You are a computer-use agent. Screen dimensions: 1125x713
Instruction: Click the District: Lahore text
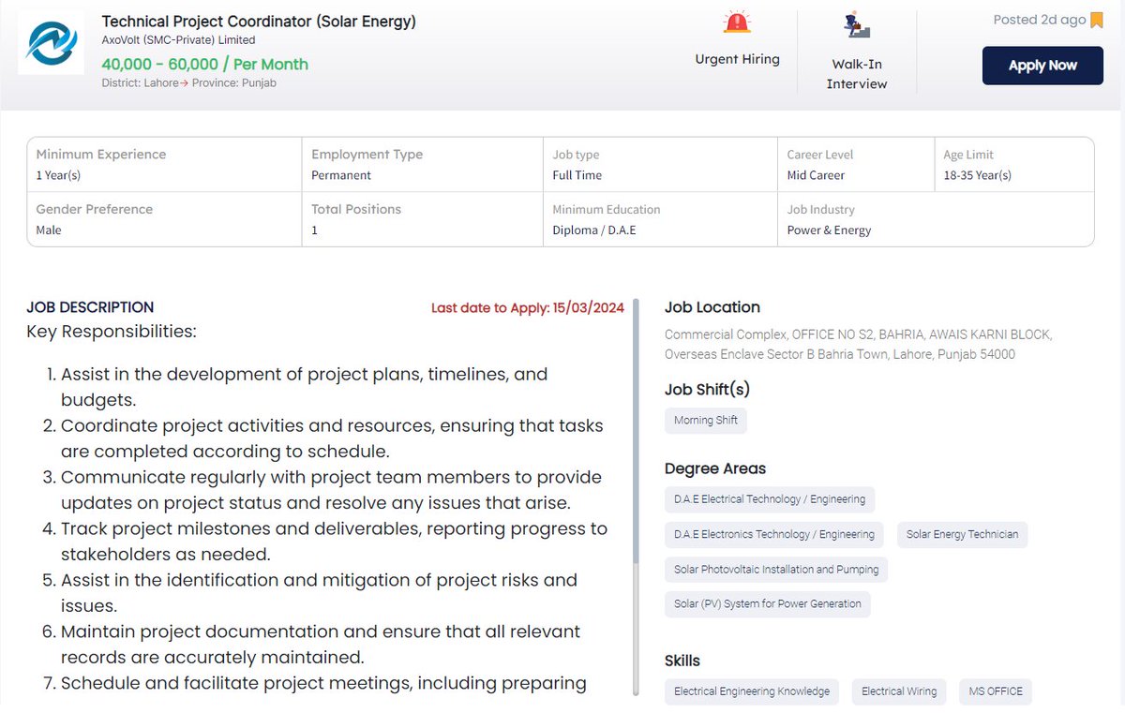click(x=140, y=82)
